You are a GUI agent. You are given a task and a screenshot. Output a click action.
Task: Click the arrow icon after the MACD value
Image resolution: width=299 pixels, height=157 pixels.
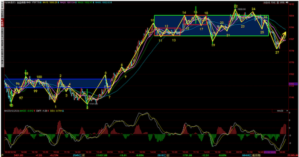[x=35, y=110]
